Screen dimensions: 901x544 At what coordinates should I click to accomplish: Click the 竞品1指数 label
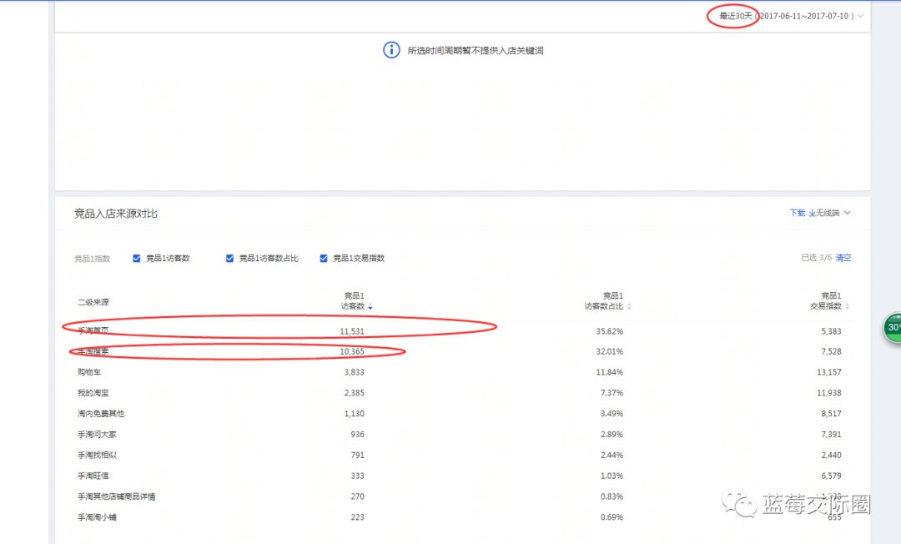(92, 259)
